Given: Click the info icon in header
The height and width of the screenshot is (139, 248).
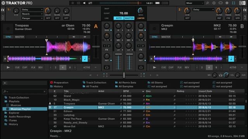Looking at the screenshot, I should [227, 3].
